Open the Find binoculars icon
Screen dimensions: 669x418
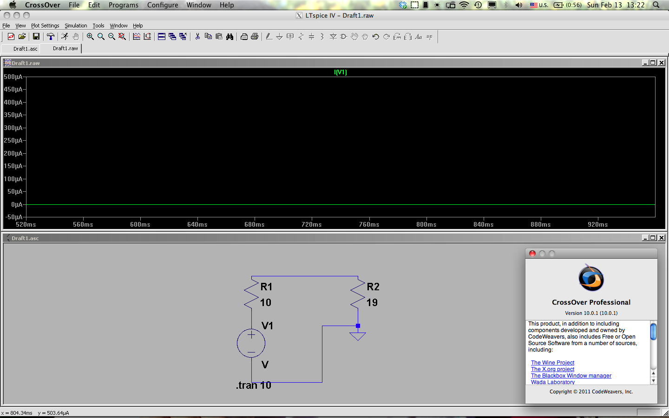[x=230, y=37]
